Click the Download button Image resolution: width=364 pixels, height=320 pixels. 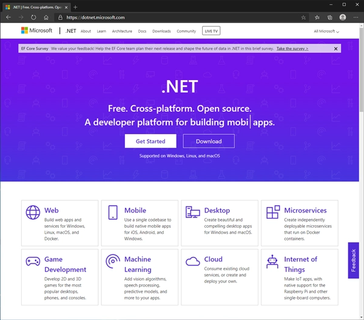coord(209,141)
